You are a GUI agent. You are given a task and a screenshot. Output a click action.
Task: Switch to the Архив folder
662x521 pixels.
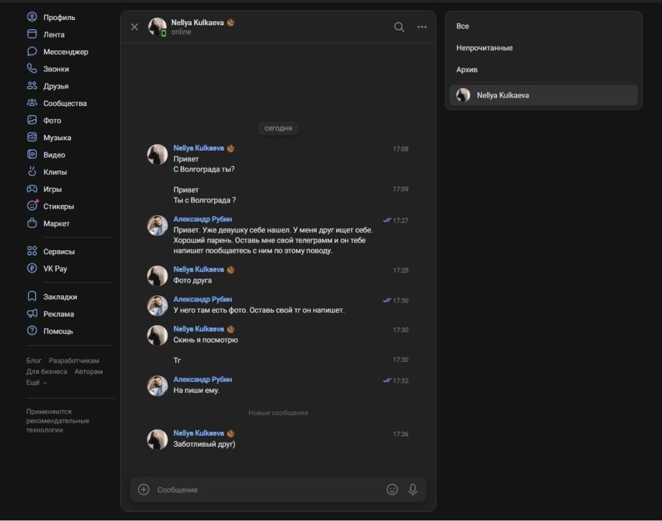point(467,70)
